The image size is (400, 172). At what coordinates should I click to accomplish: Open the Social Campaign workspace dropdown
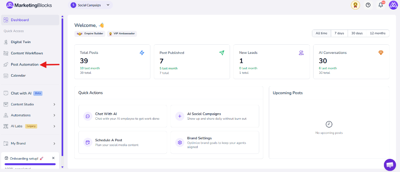[90, 5]
